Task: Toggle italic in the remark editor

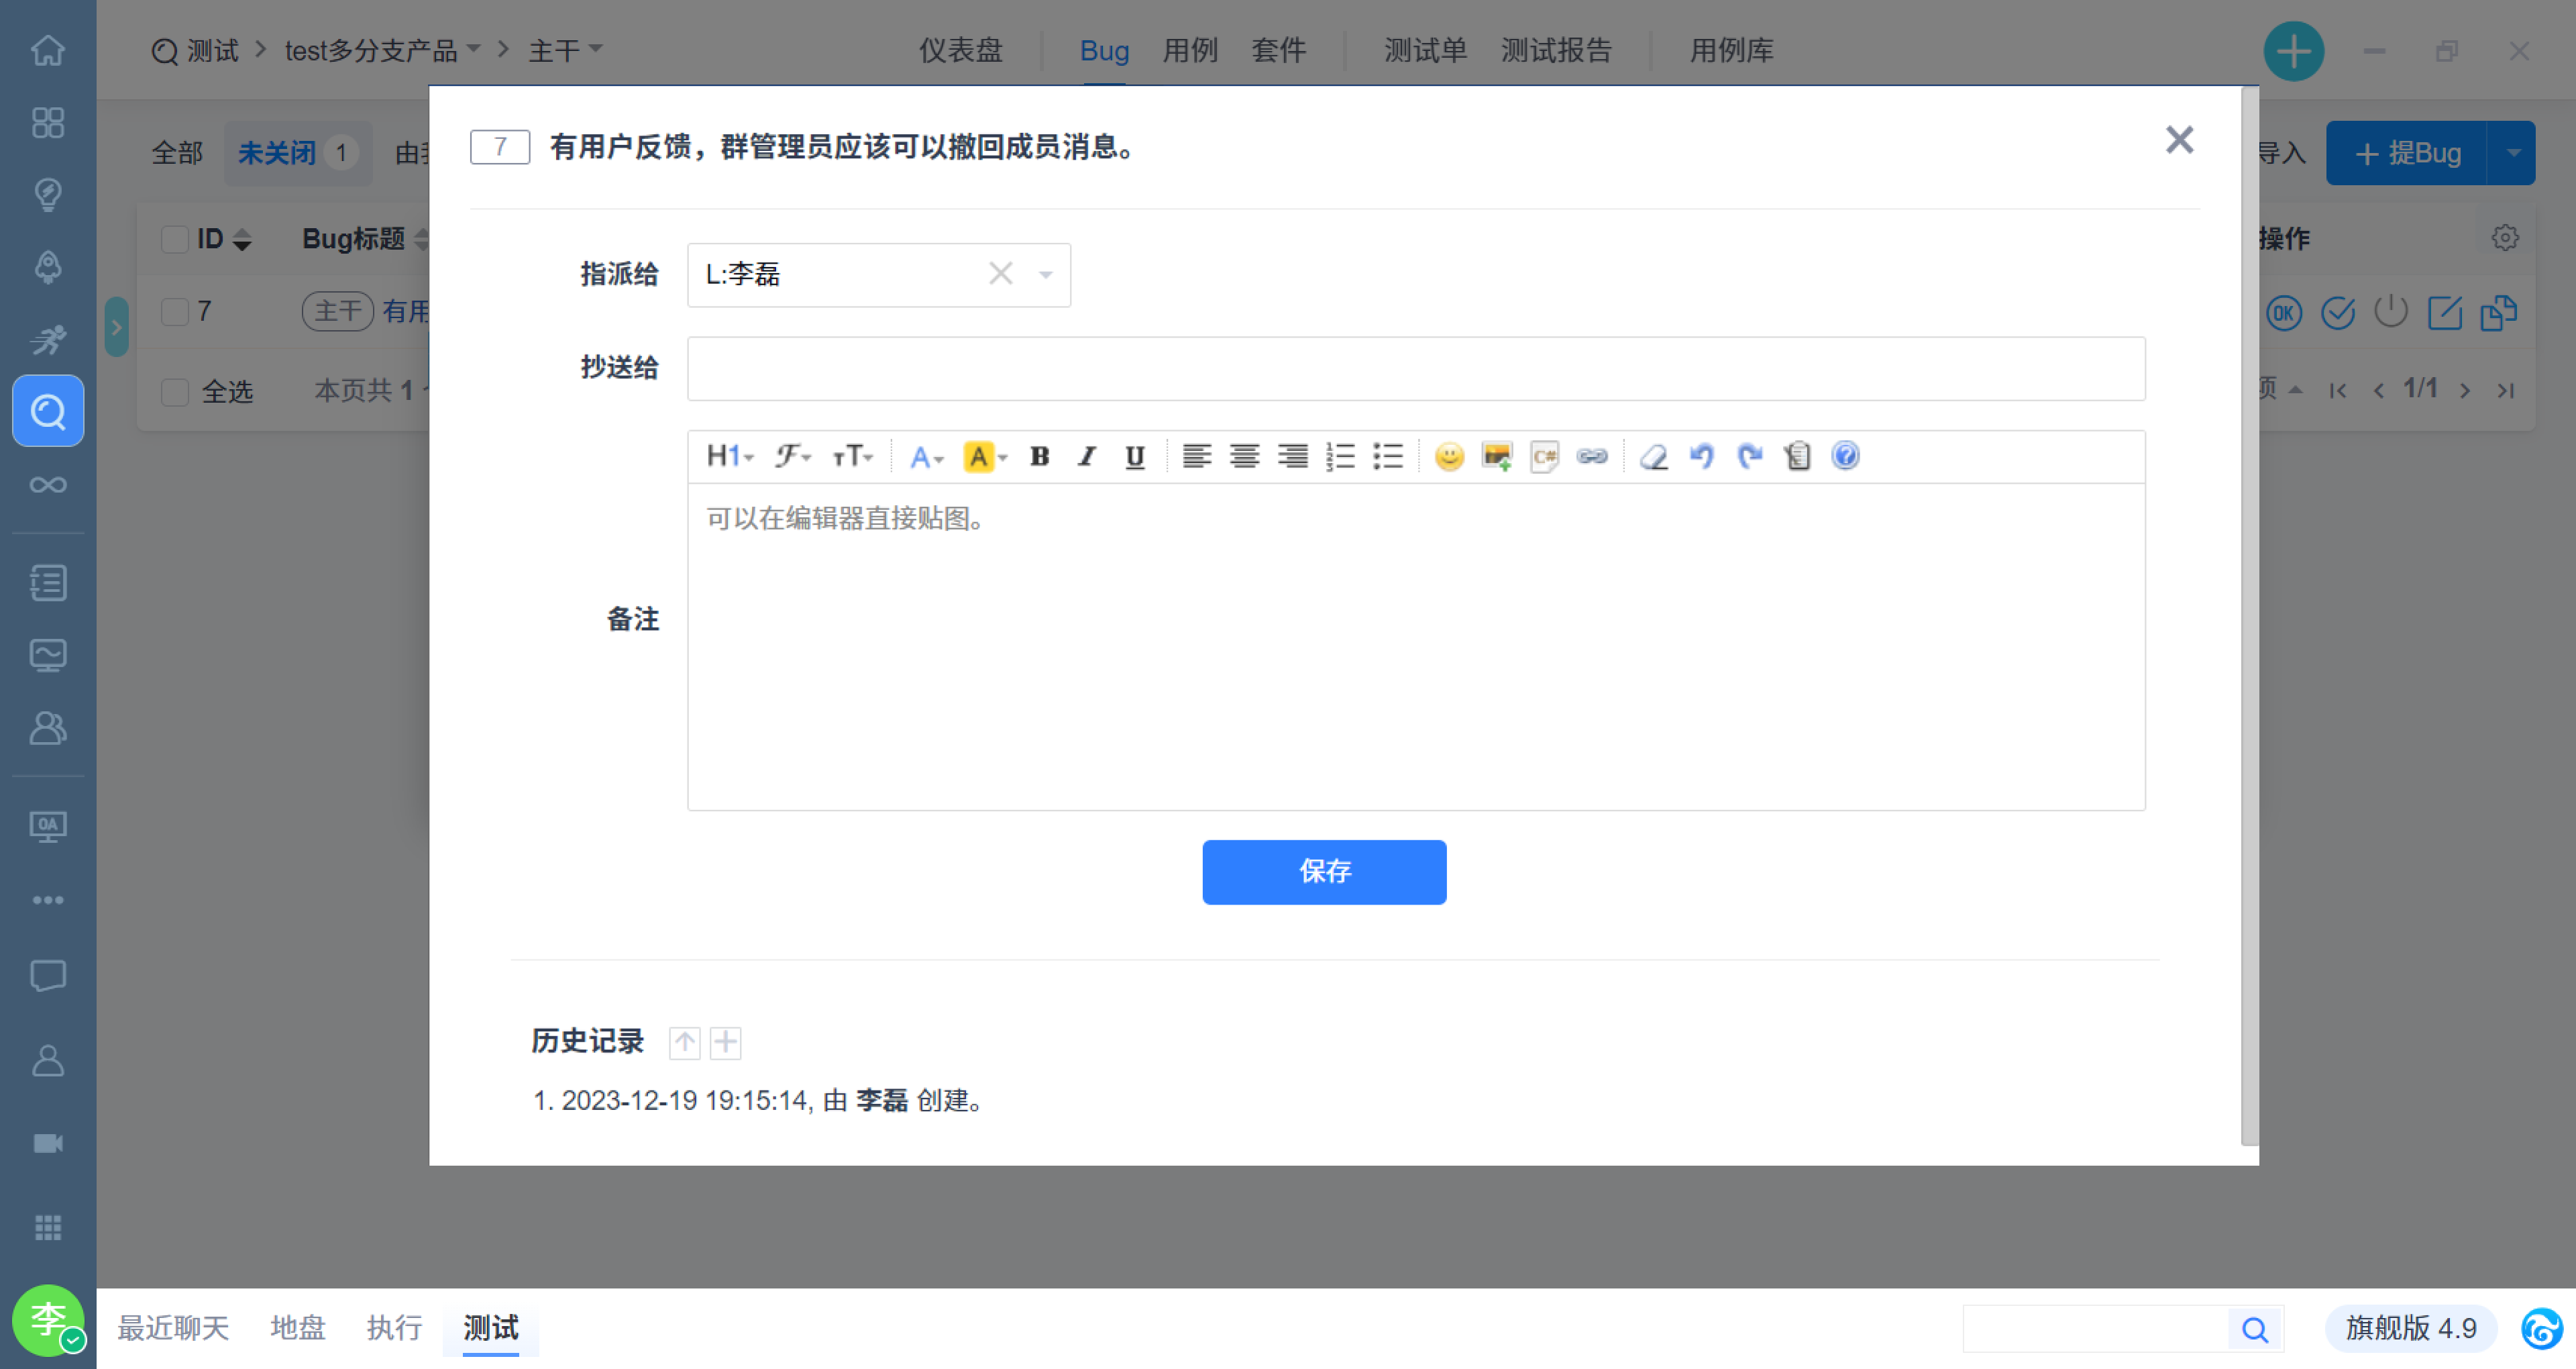Action: coord(1087,456)
